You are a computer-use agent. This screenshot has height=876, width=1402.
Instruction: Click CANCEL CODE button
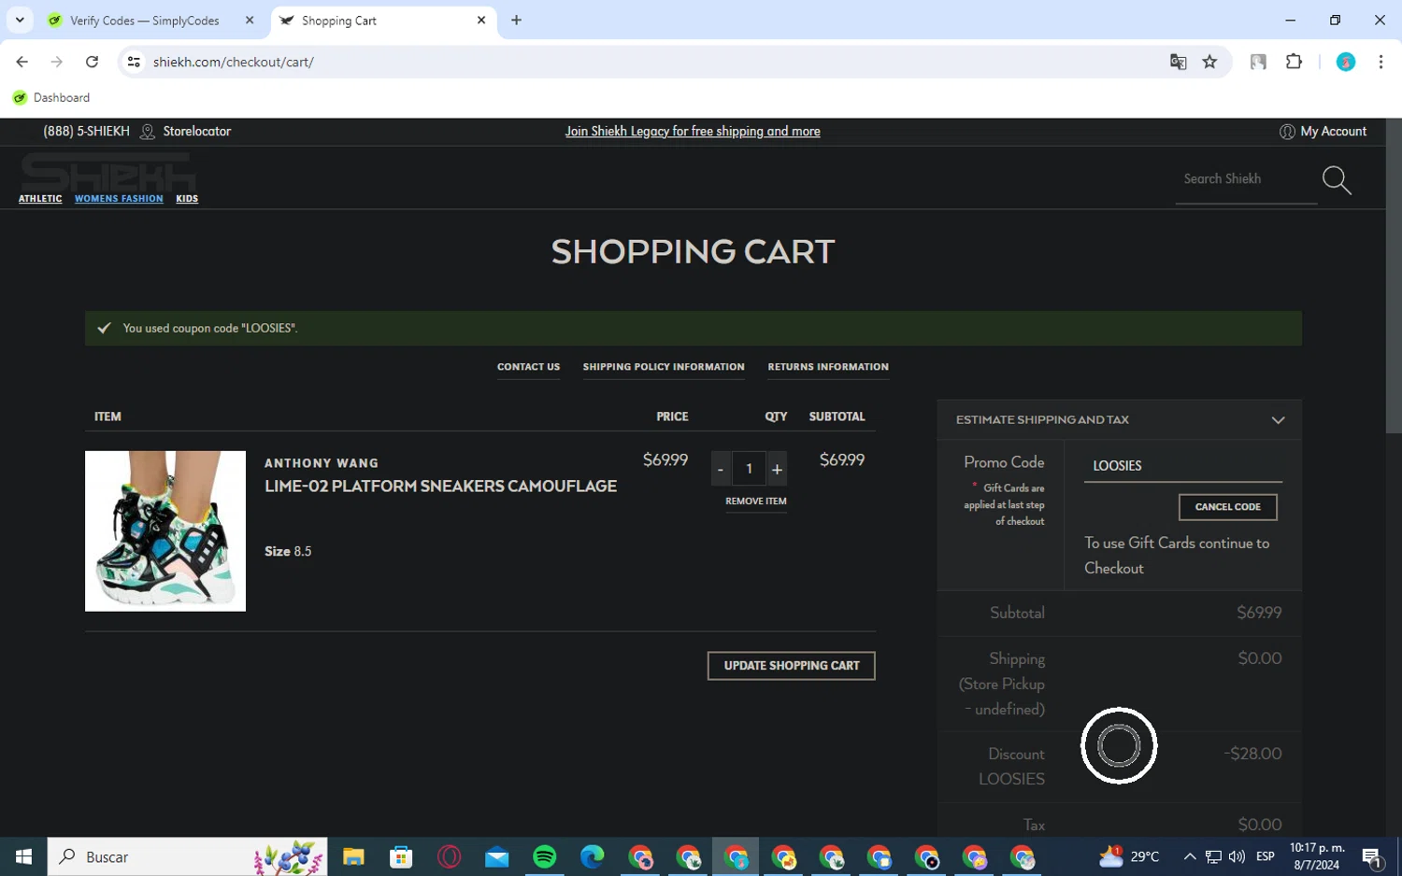tap(1228, 507)
